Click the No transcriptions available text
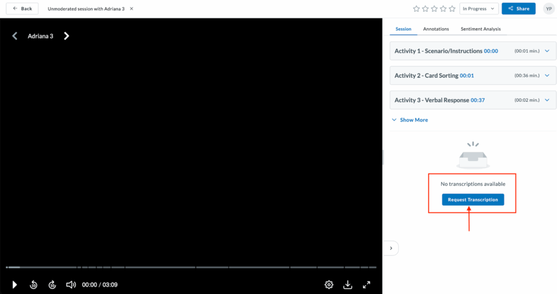Image resolution: width=557 pixels, height=294 pixels. coord(473,184)
